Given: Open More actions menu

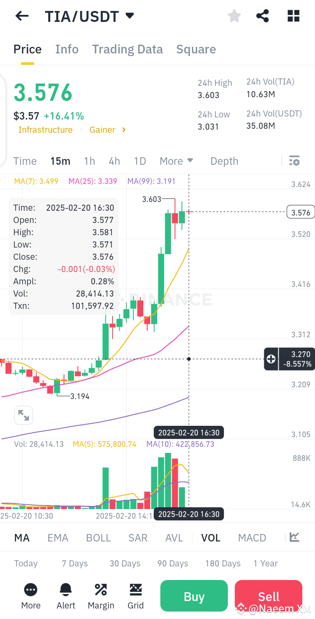Looking at the screenshot, I should coord(30,596).
